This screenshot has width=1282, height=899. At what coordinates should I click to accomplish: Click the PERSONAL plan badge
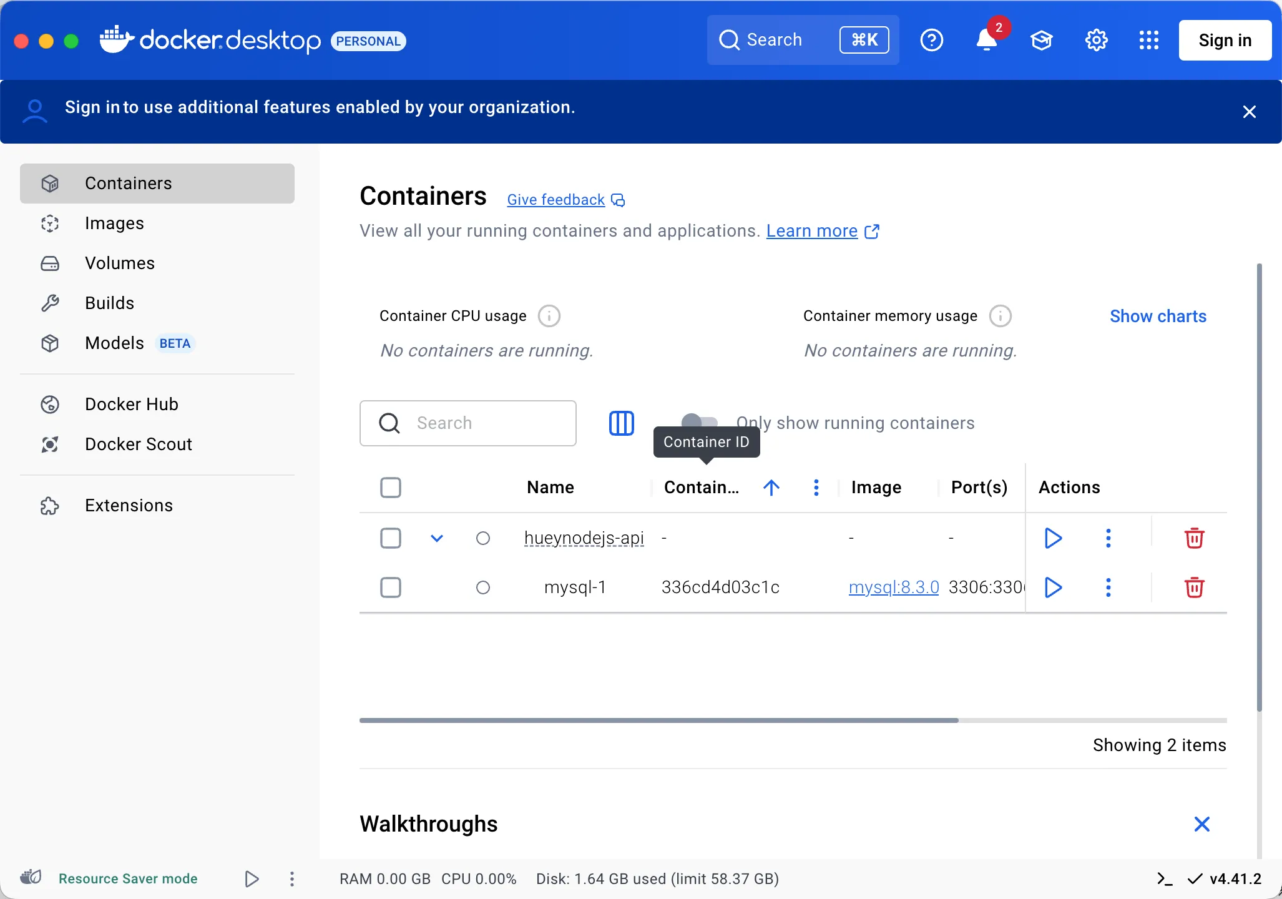point(368,41)
